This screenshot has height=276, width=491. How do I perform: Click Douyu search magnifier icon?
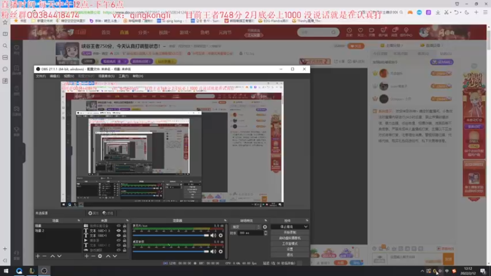(x=333, y=33)
